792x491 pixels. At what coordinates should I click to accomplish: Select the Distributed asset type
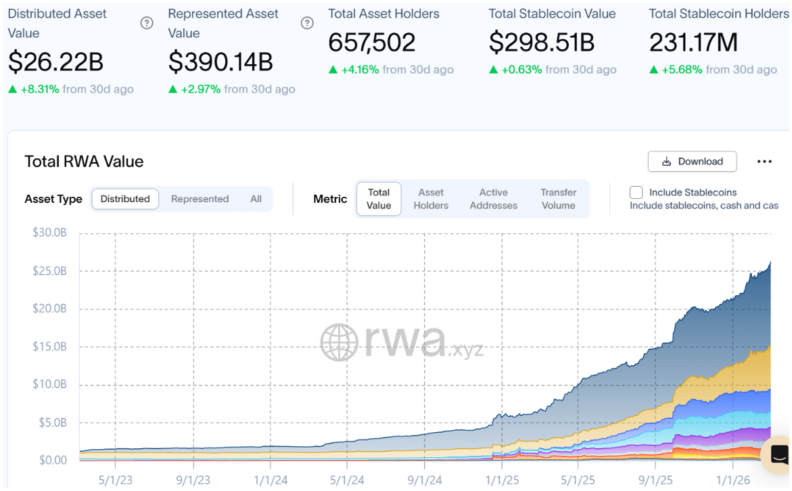[x=125, y=199]
